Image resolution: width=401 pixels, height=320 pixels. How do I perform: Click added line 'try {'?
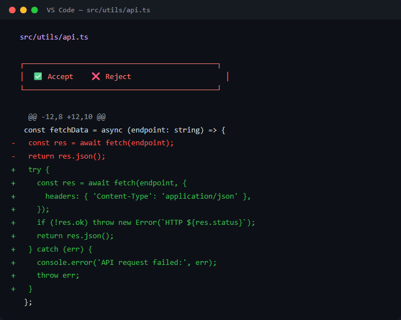coord(38,170)
